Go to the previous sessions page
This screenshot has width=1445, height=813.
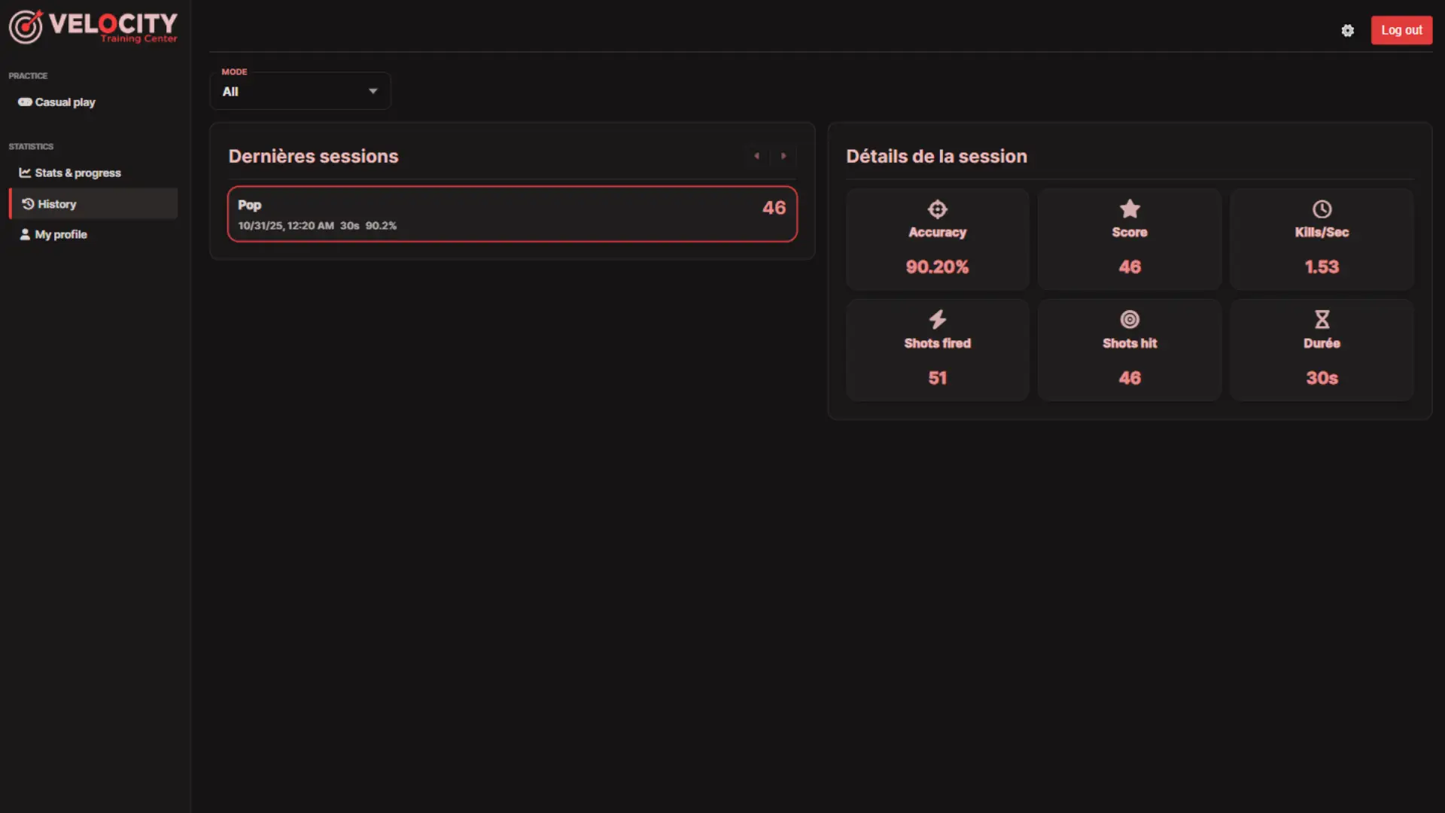pyautogui.click(x=756, y=156)
